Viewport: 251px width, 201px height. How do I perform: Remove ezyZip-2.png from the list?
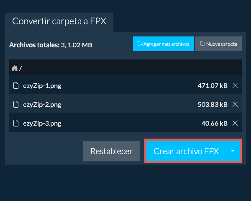click(x=235, y=104)
